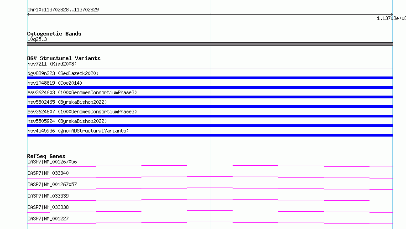
Task: Click the magenta line under CASP7|NM_033340
Action: pyautogui.click(x=210, y=177)
